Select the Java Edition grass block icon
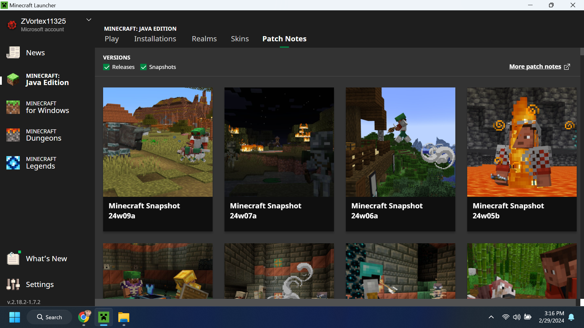The width and height of the screenshot is (584, 328). [13, 80]
